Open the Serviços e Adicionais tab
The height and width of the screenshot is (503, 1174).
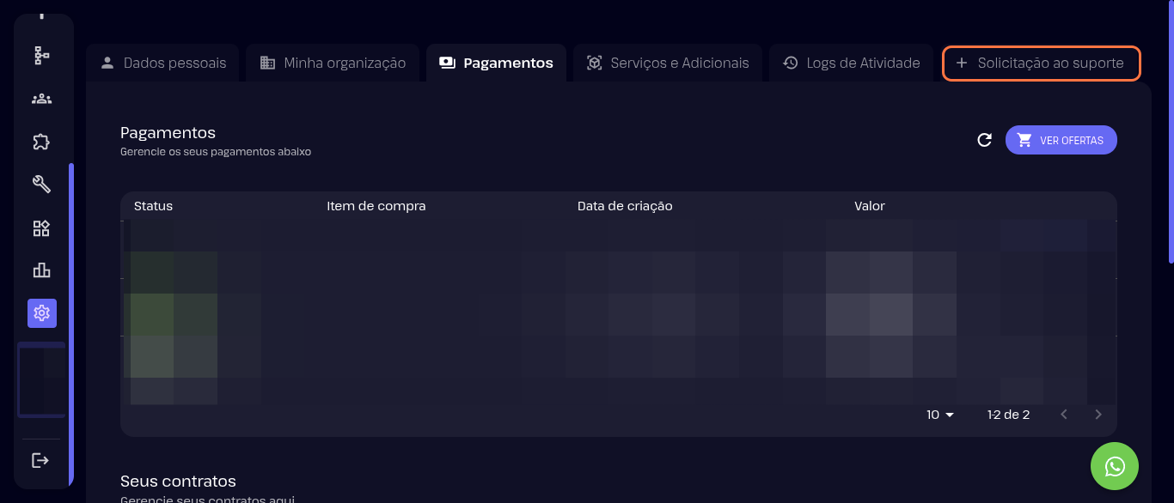(668, 63)
